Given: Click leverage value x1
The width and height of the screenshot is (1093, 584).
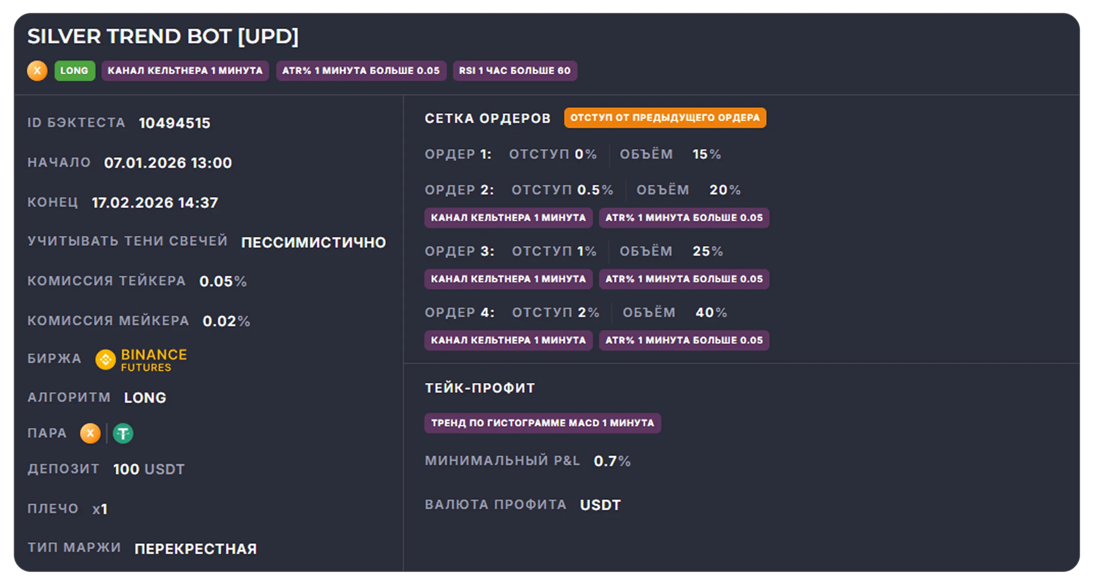Looking at the screenshot, I should (100, 509).
